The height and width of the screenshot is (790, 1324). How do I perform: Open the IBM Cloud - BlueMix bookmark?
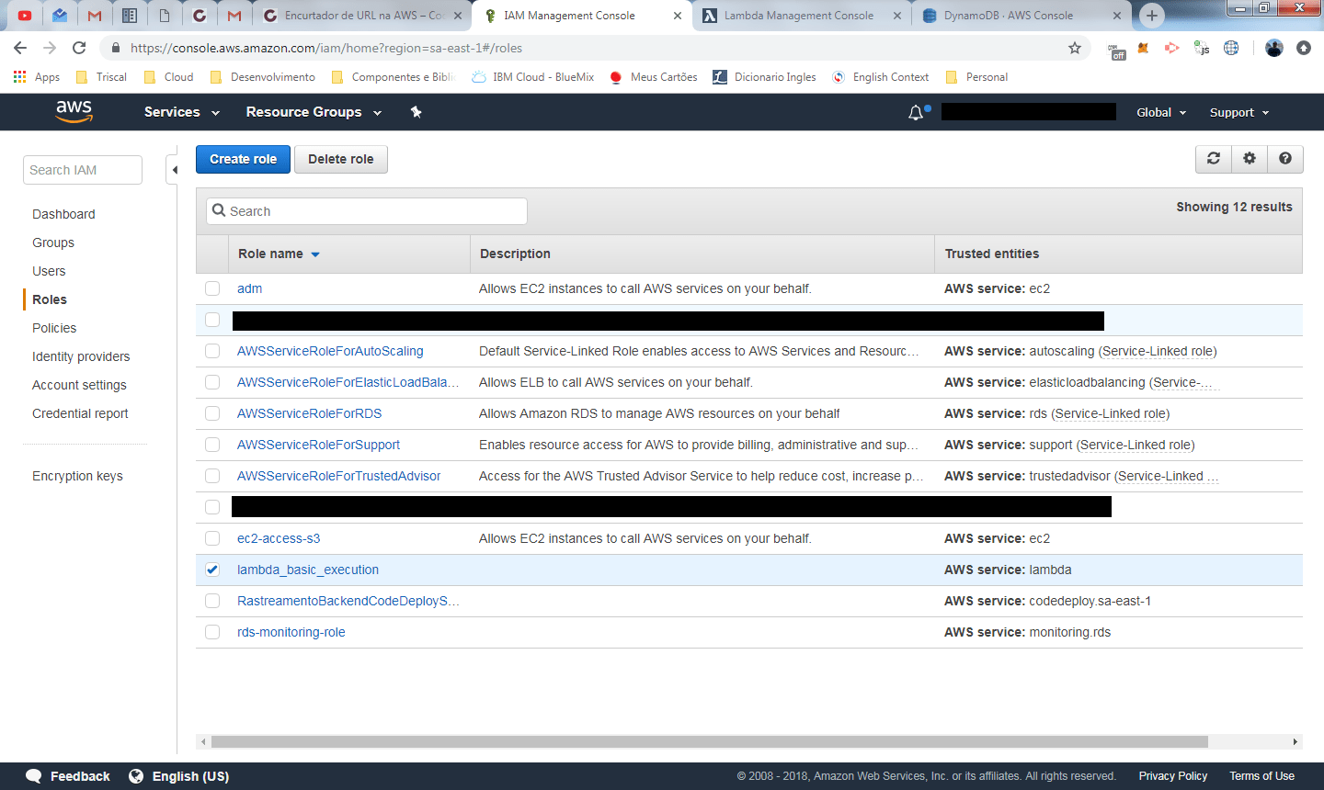532,77
